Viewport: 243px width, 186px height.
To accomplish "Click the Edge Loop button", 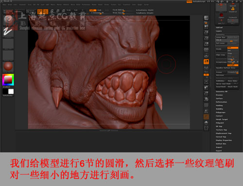I will [x=221, y=55].
